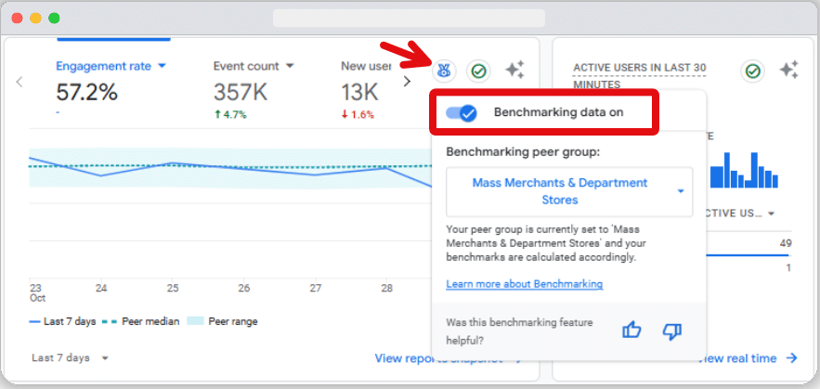Click the Active Users in Last 30 Minutes heading
The width and height of the screenshot is (820, 389).
(640, 76)
